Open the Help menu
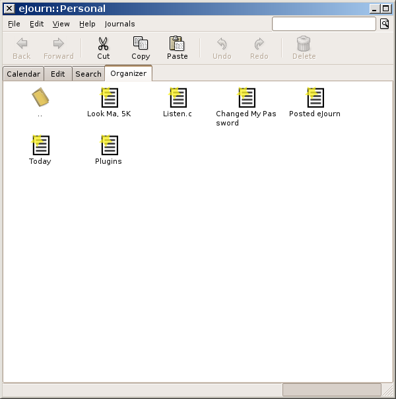The width and height of the screenshot is (396, 399). [x=87, y=24]
